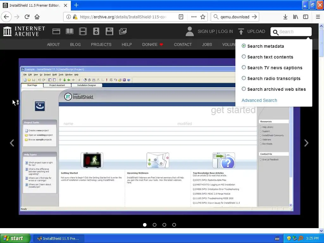This screenshot has width=324, height=243.
Task: Open the Firefox hamburger menu
Action: click(x=318, y=17)
